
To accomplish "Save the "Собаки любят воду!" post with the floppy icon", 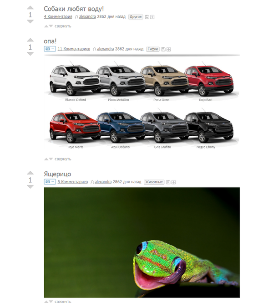I will [x=147, y=17].
